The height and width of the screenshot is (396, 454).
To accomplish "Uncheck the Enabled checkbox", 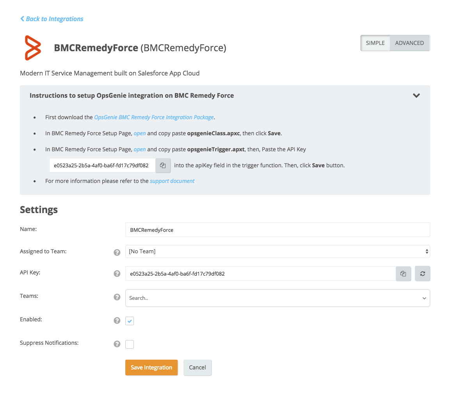I will [x=130, y=321].
